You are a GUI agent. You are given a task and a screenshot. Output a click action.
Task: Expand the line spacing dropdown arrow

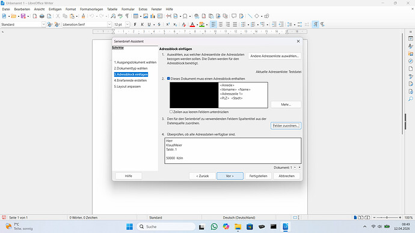295,25
